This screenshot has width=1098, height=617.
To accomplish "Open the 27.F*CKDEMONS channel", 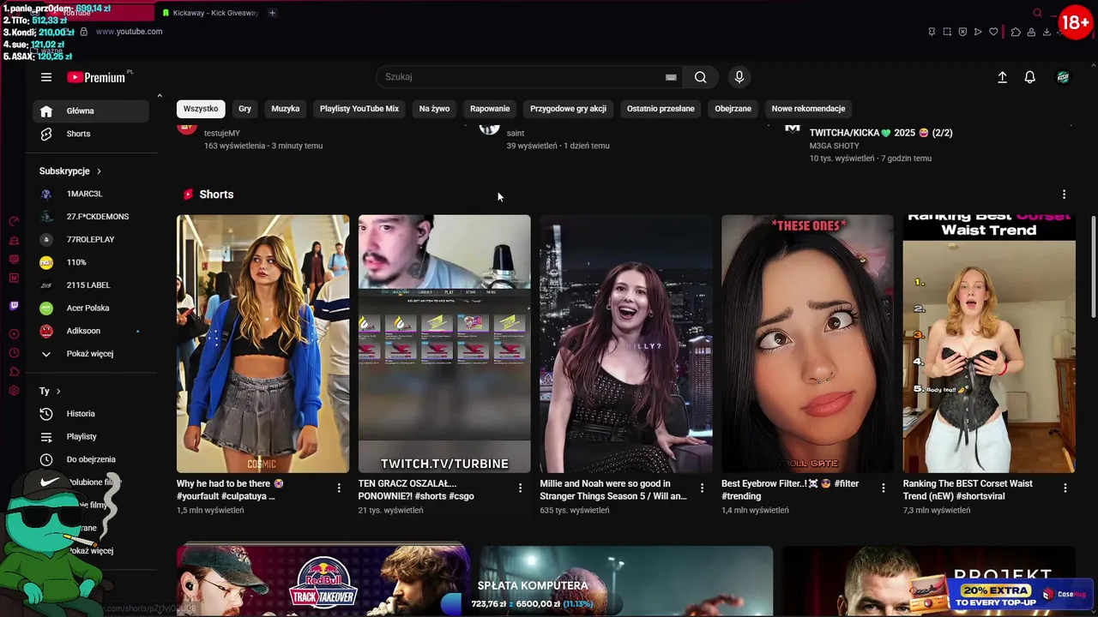I will point(91,217).
